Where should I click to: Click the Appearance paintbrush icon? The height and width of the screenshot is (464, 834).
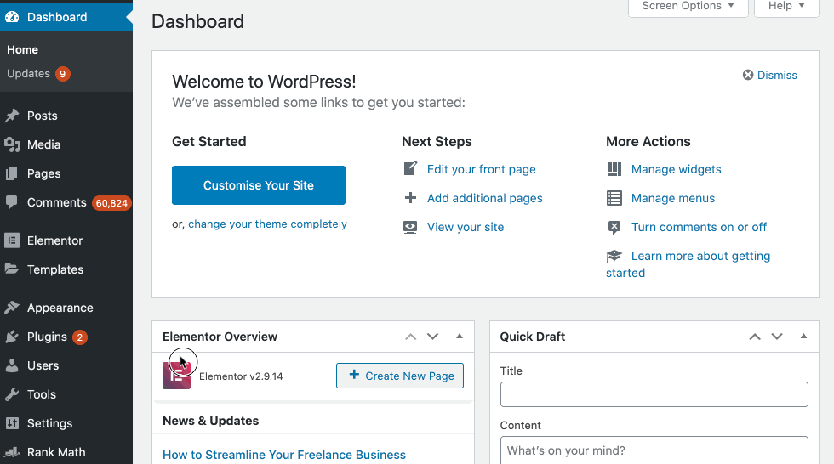pos(12,308)
